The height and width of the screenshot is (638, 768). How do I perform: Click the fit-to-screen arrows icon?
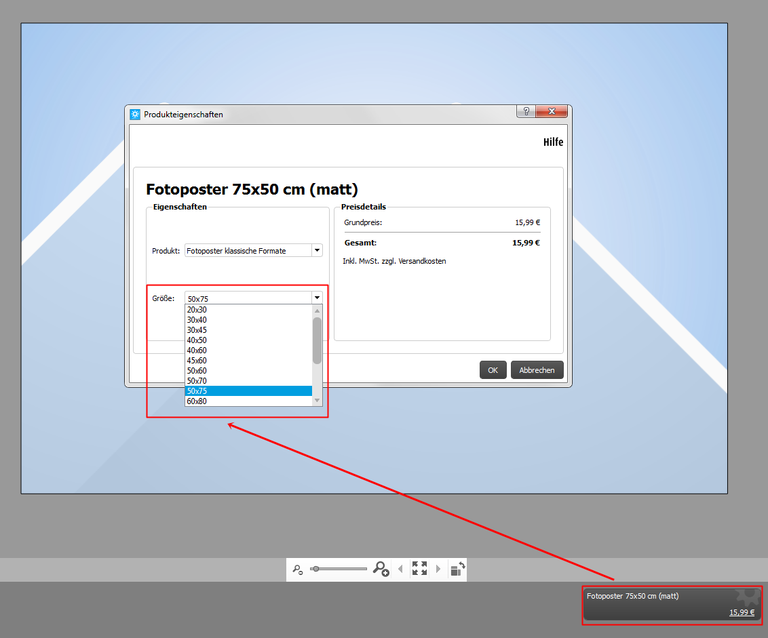419,569
